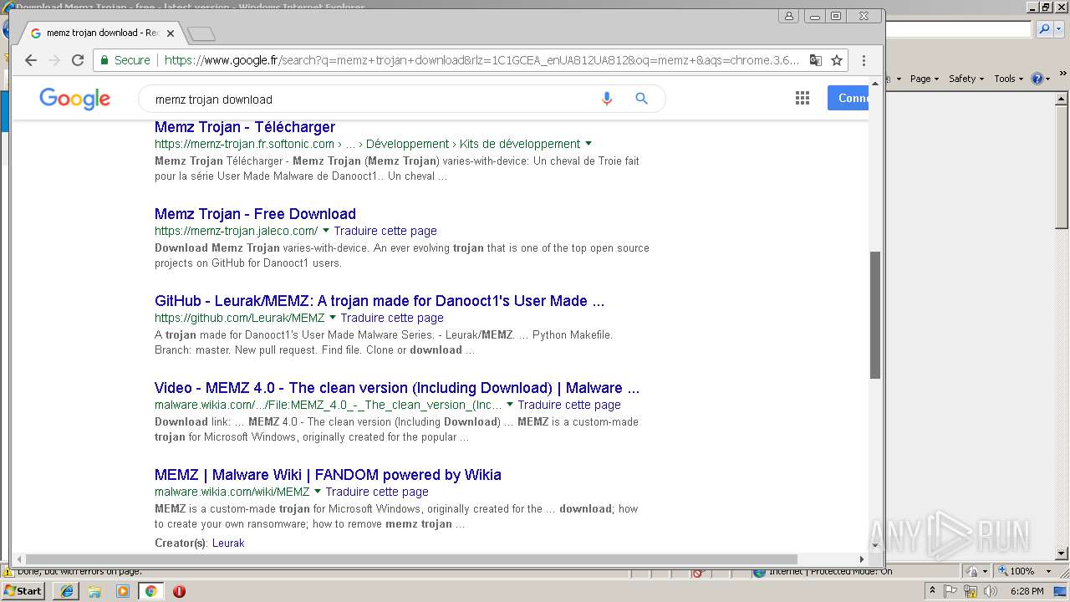Open Internet Explorer from the taskbar
Viewport: 1070px width, 602px height.
tap(67, 591)
